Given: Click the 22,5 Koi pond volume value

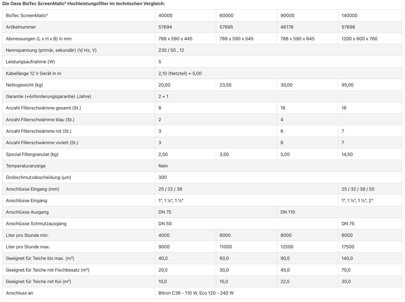Looking at the screenshot, I should pos(285,281).
